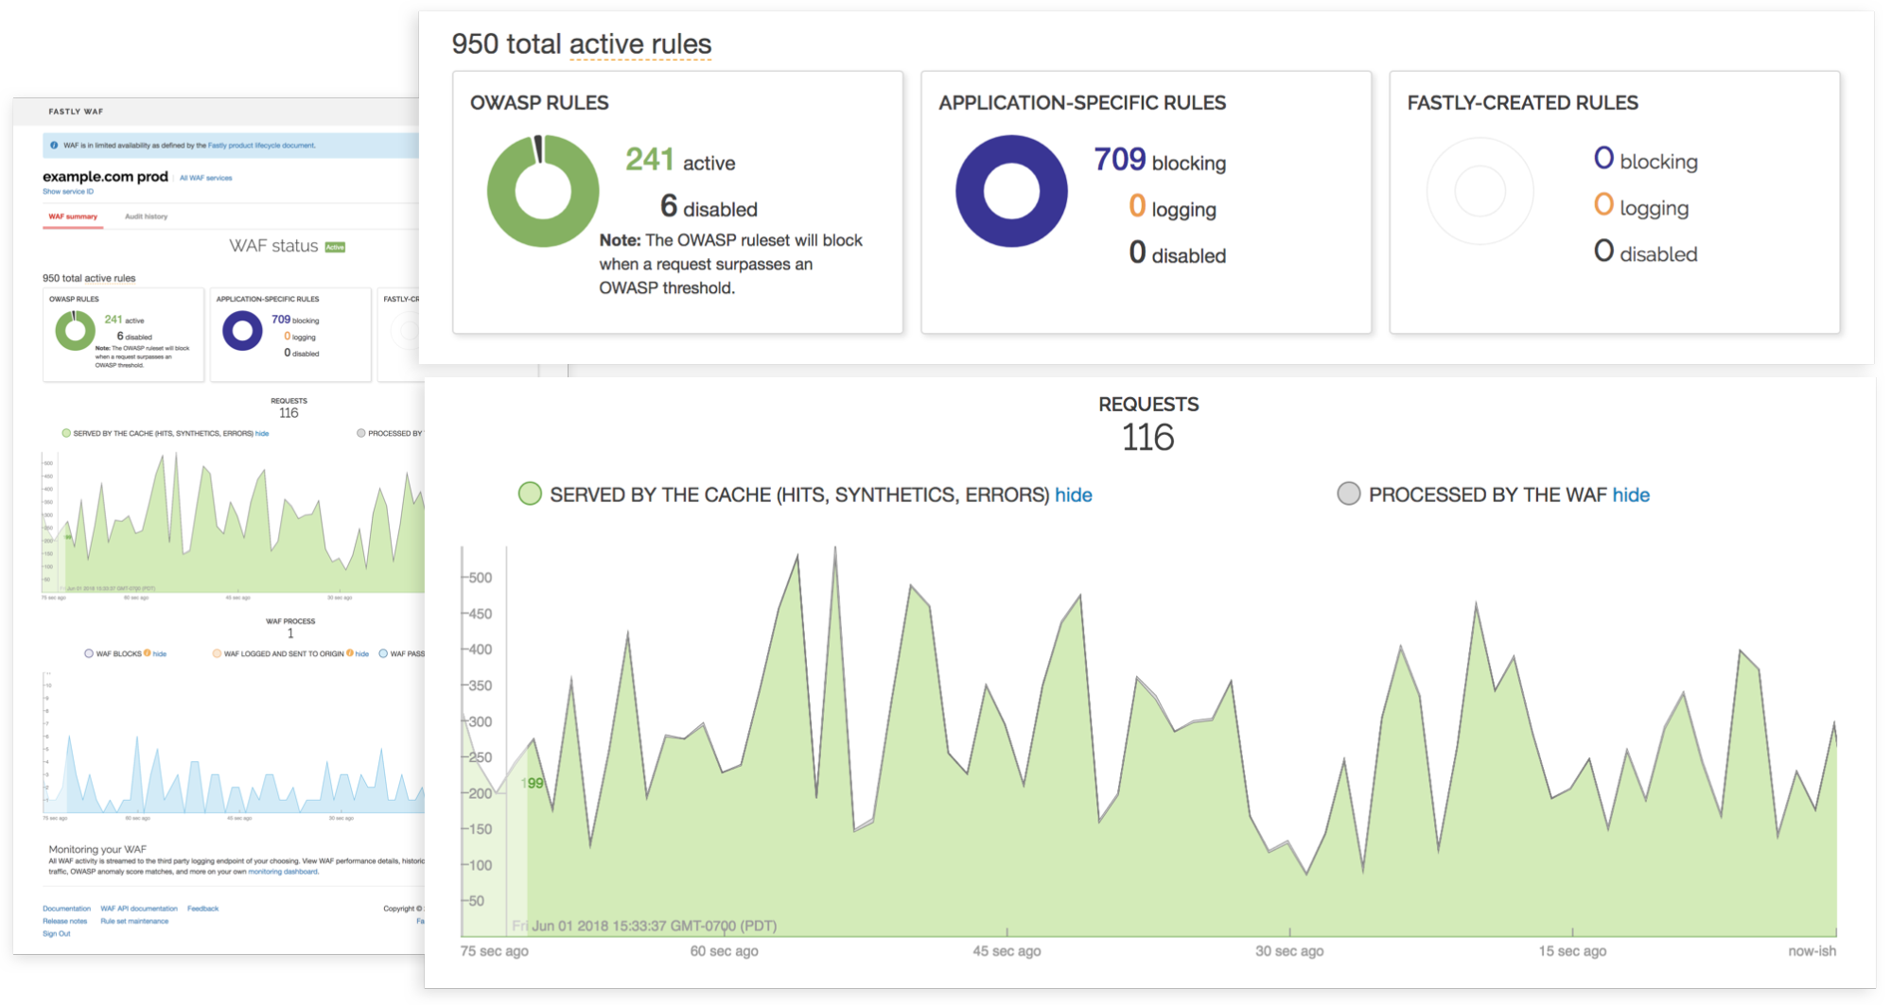1891x1006 pixels.
Task: Click the empty Fastly-created rules donut
Action: (x=1480, y=190)
